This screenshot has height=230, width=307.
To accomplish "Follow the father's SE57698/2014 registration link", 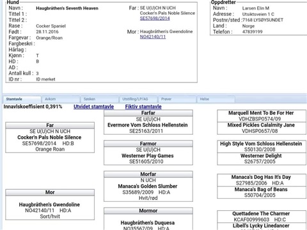I will pyautogui.click(x=155, y=19).
